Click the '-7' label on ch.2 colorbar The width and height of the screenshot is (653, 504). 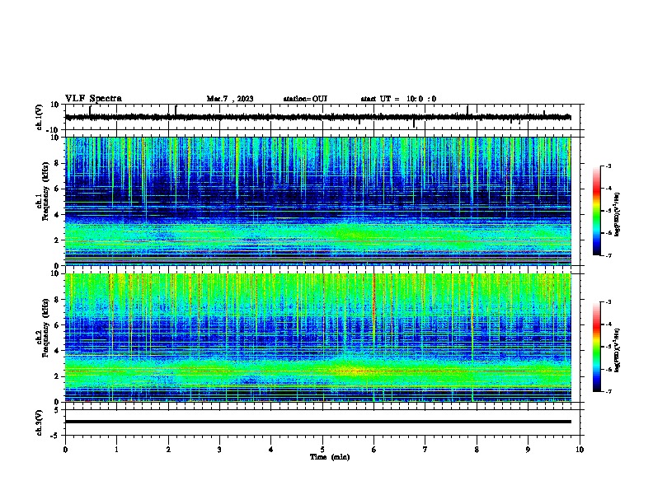click(608, 391)
